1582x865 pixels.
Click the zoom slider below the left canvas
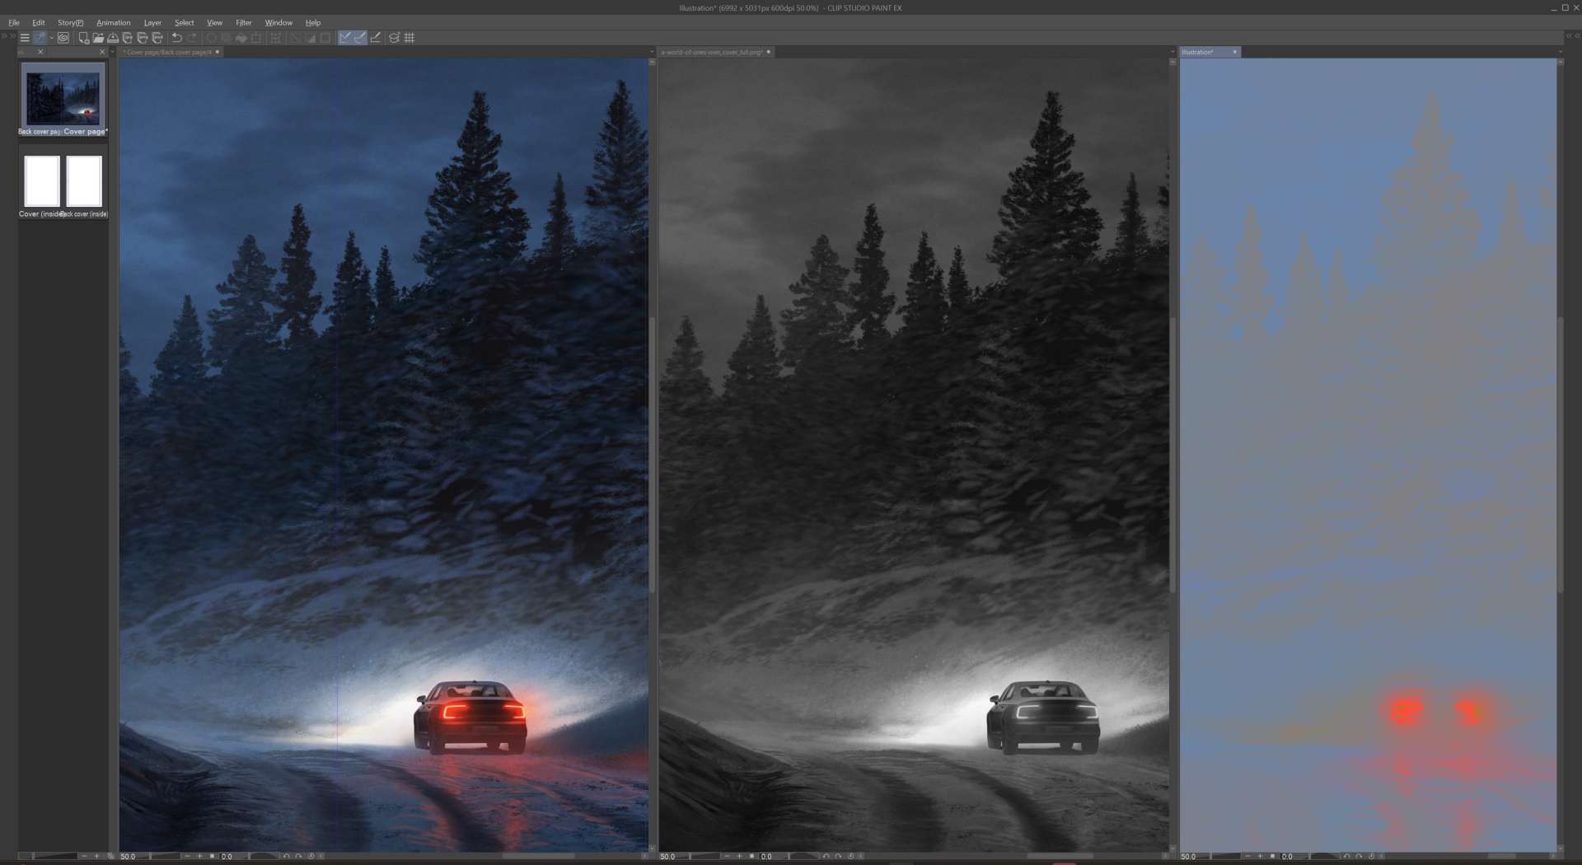[165, 857]
